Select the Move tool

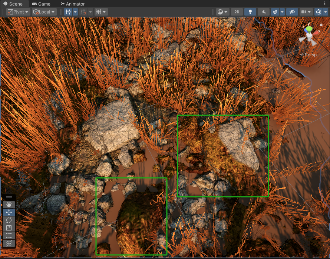pyautogui.click(x=9, y=212)
